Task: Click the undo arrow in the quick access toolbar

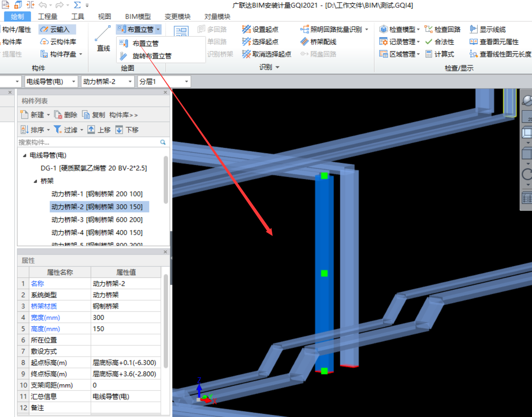Action: 43,5
